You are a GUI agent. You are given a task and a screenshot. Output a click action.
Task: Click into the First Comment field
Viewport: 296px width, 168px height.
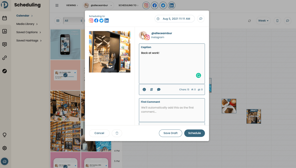[x=172, y=112]
